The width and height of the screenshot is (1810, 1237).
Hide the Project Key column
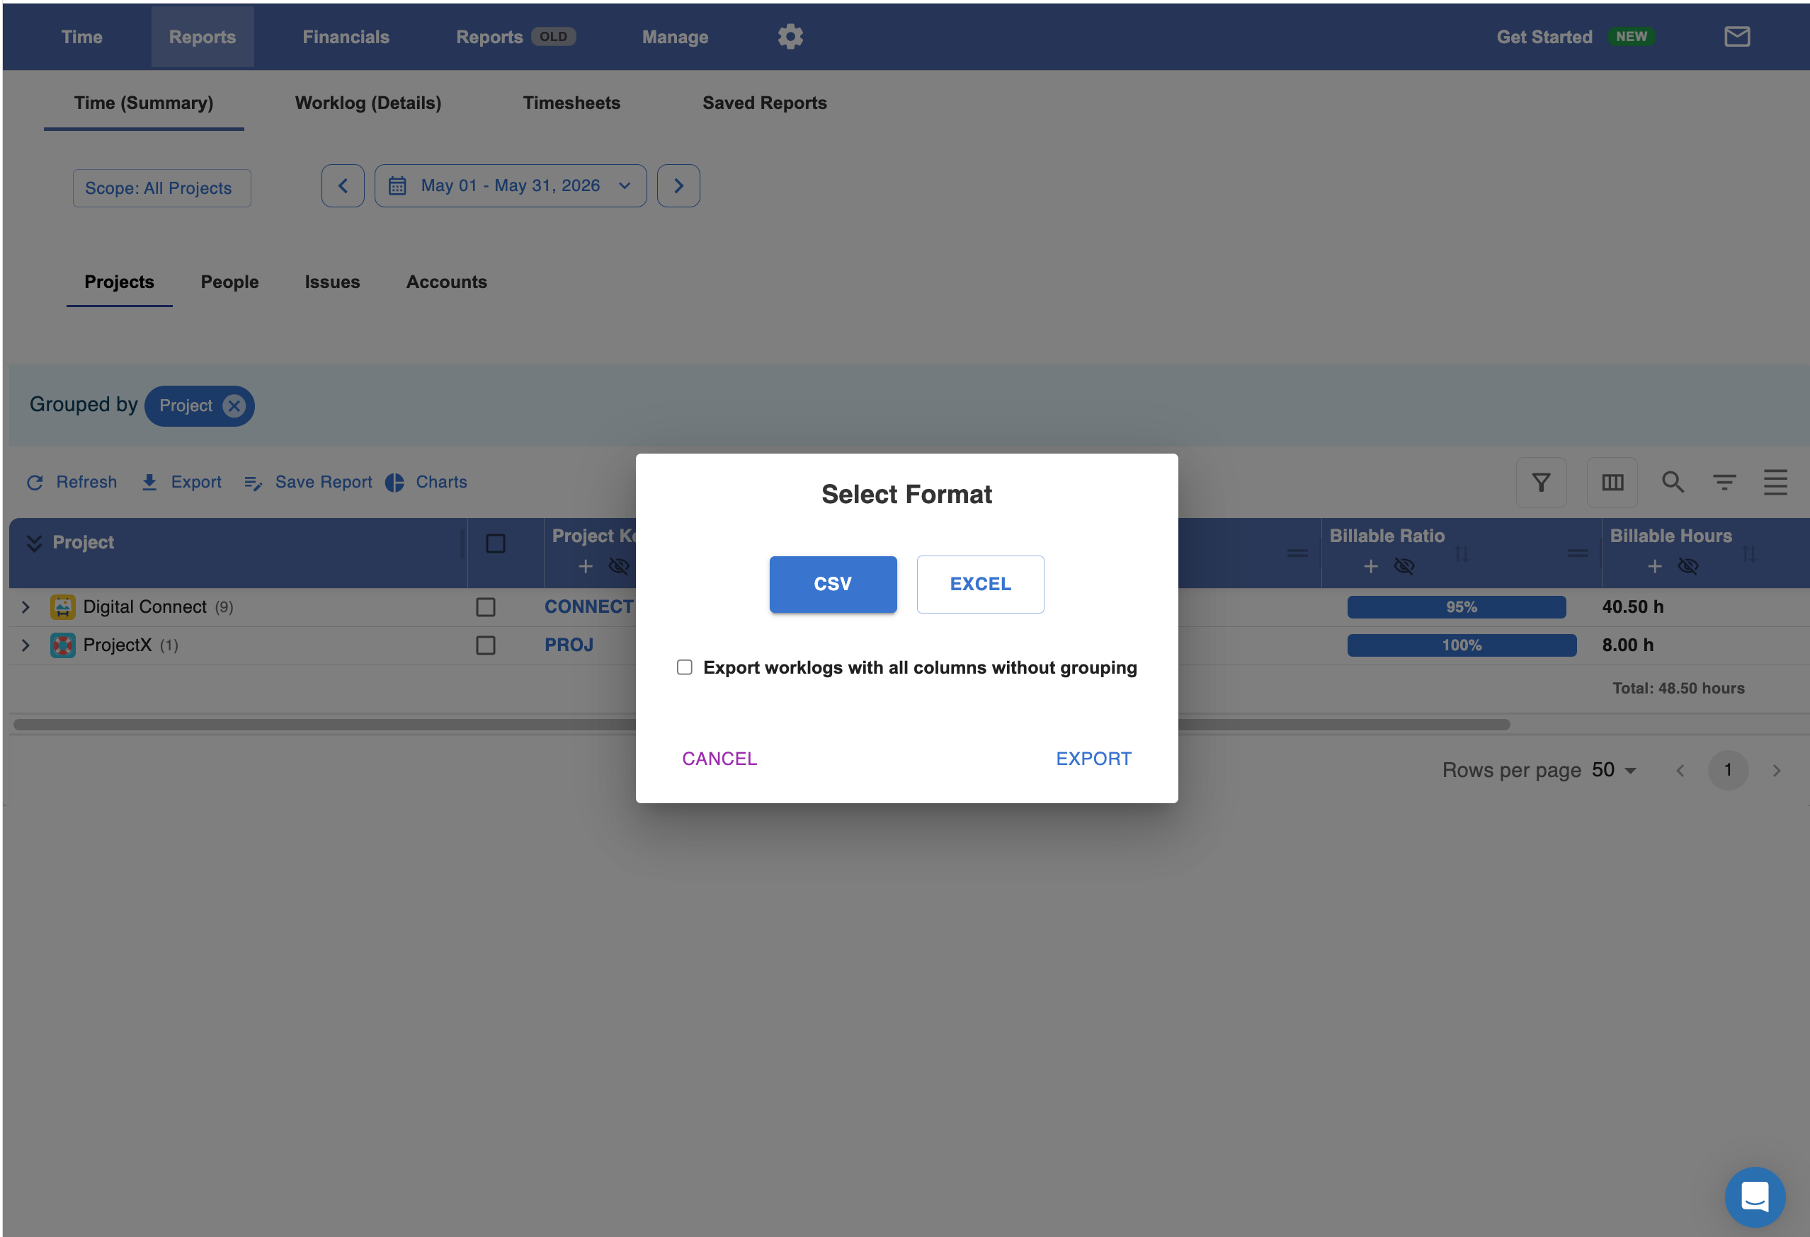click(619, 566)
